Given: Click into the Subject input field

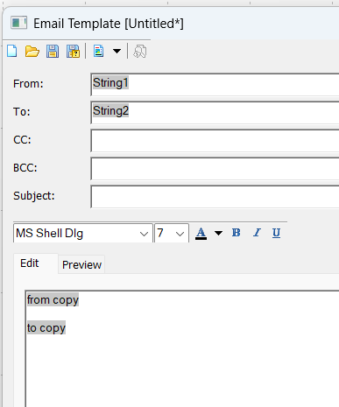Looking at the screenshot, I should (x=215, y=197).
